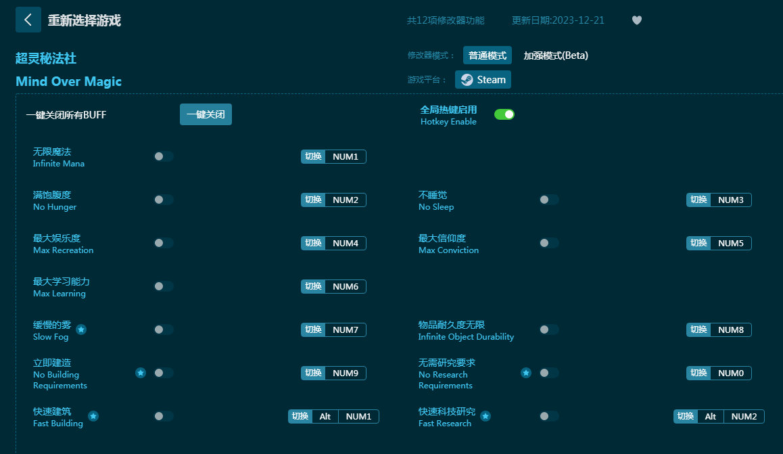Click the NUM2 key field for Fast Research

tap(744, 416)
